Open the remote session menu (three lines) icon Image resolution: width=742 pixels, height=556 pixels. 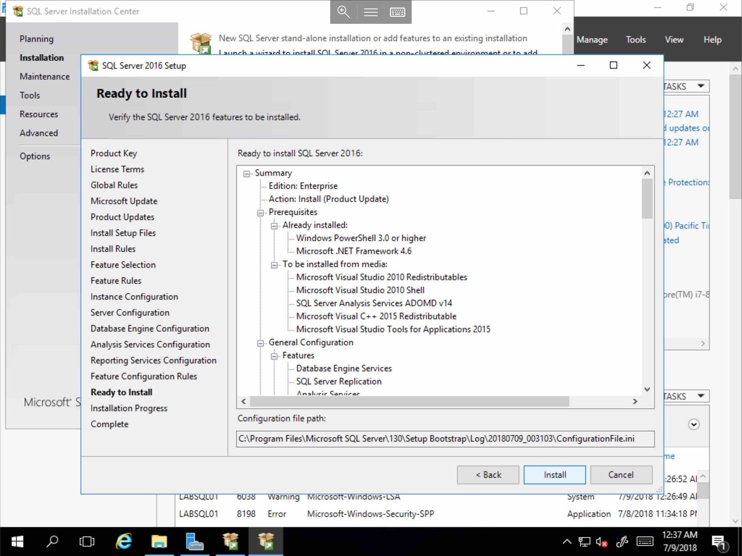[370, 12]
